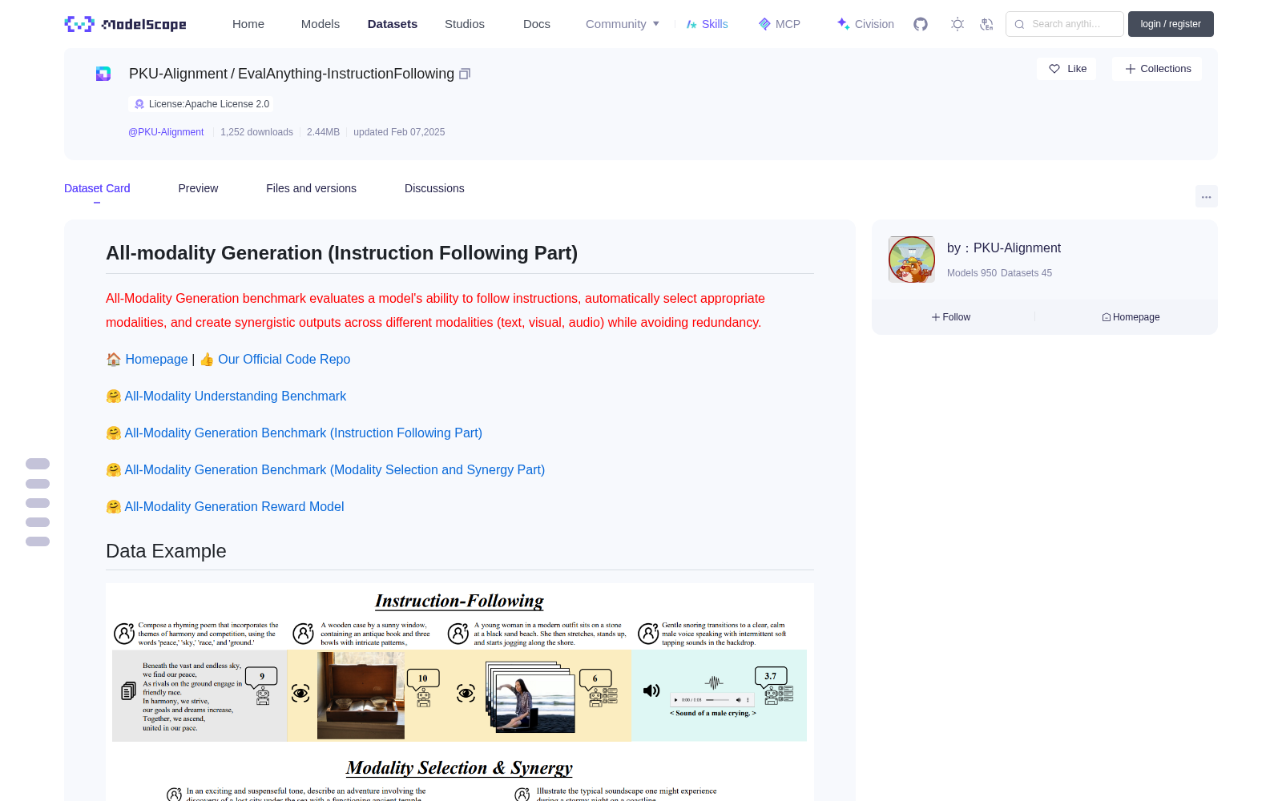Click the updated Feb 07,2025 text
1282x801 pixels.
tap(399, 132)
